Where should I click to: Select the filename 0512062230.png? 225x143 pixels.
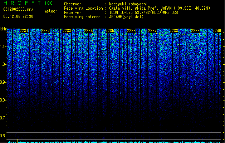click(x=18, y=9)
